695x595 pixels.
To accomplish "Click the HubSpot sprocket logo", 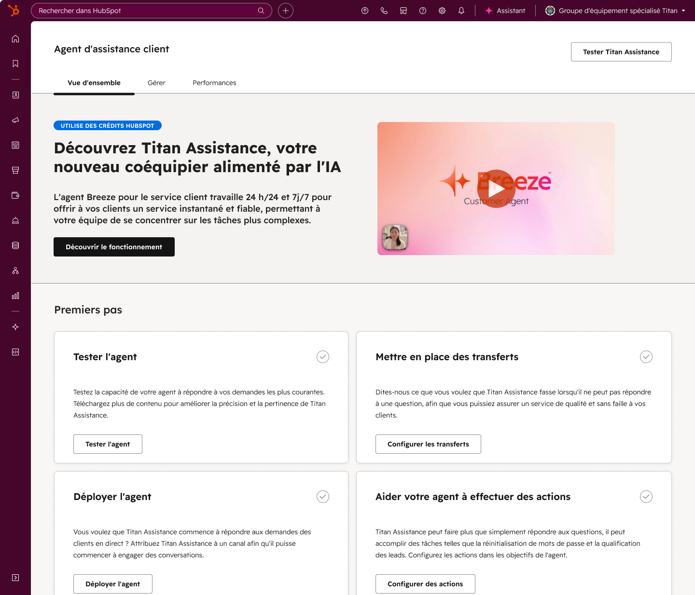I will 14,10.
